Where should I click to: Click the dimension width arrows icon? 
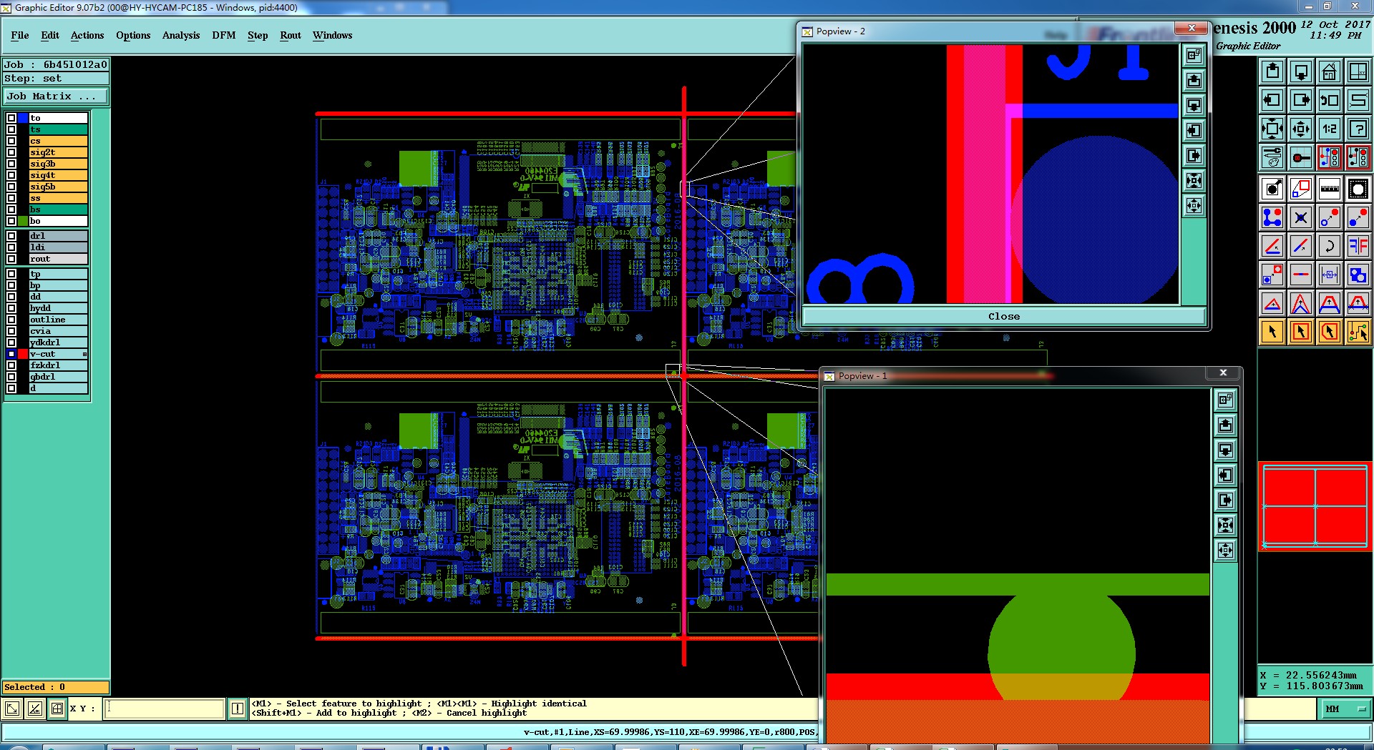[1330, 275]
